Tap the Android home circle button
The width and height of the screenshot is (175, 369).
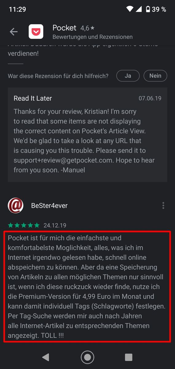coord(87,357)
